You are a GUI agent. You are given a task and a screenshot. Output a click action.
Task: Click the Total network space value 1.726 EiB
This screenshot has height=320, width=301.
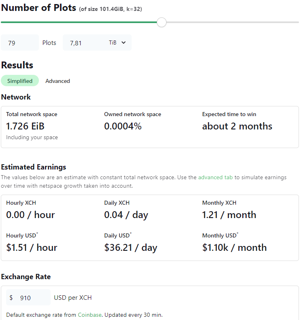[x=25, y=126]
